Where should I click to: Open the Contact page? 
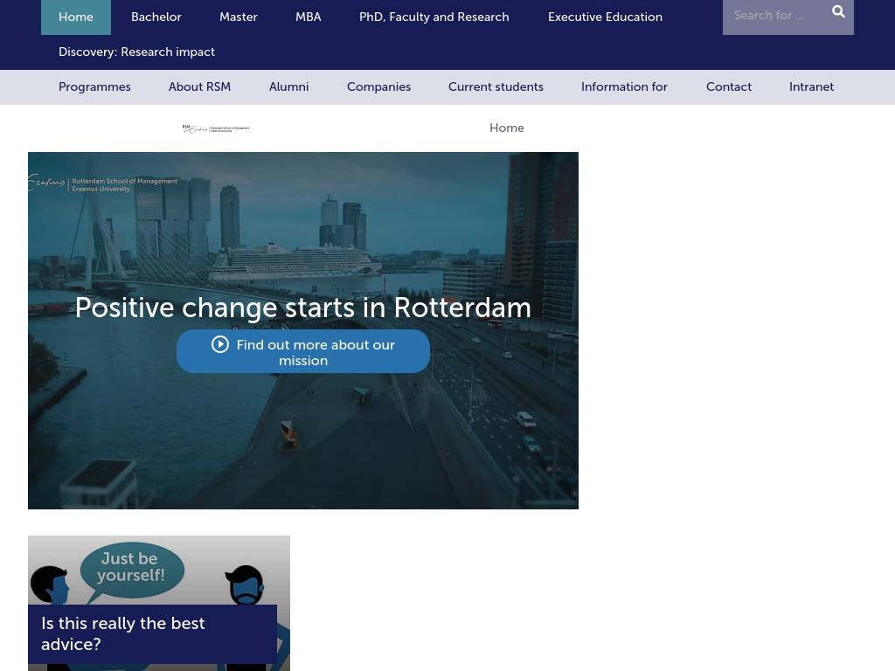click(x=728, y=87)
